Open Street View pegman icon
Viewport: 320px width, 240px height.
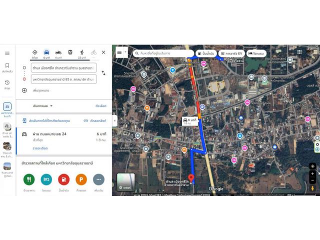(x=312, y=188)
